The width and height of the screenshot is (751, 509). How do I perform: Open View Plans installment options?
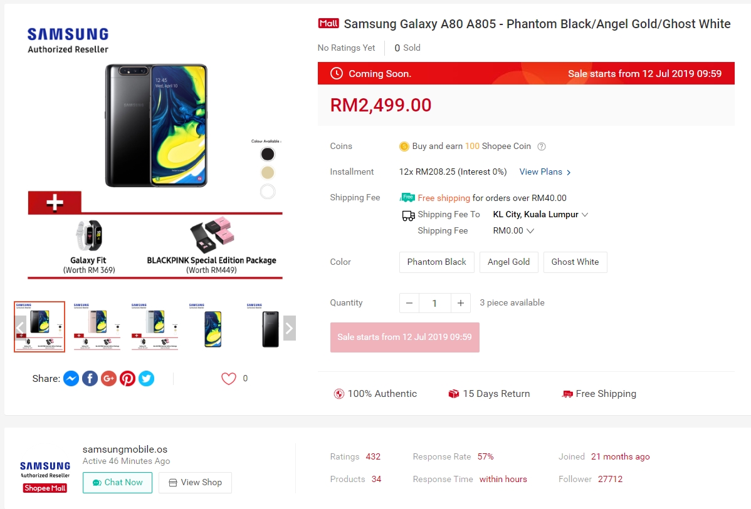545,172
